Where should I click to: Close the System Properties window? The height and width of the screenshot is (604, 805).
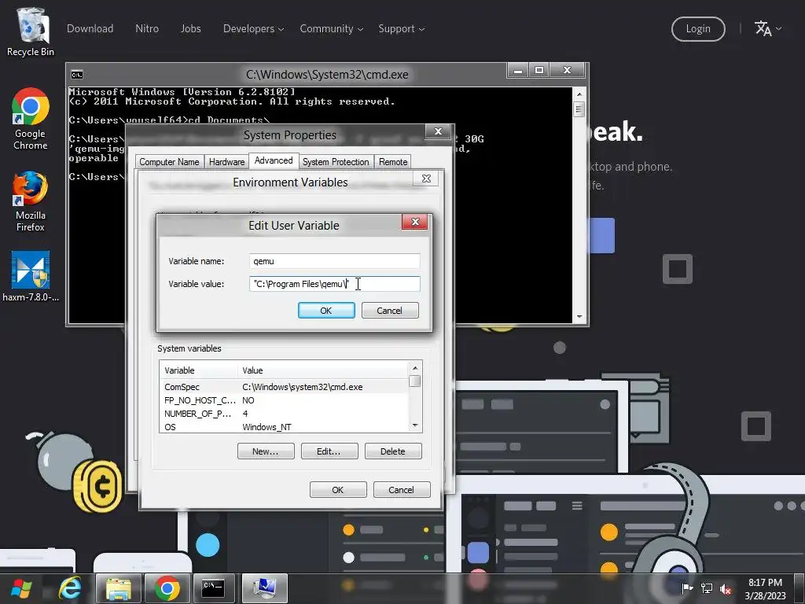[x=438, y=131]
